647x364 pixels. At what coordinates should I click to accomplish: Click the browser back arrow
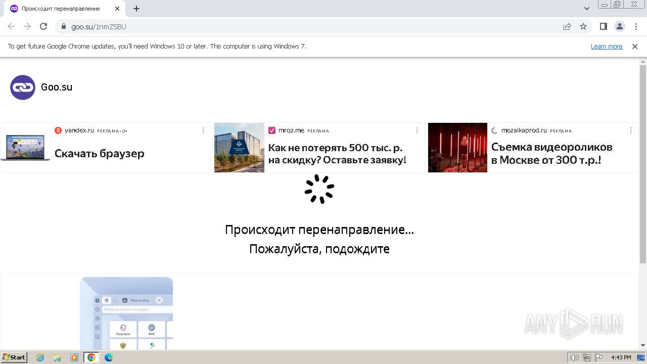point(11,26)
